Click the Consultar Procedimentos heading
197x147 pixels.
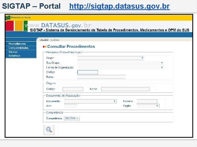click(71, 47)
